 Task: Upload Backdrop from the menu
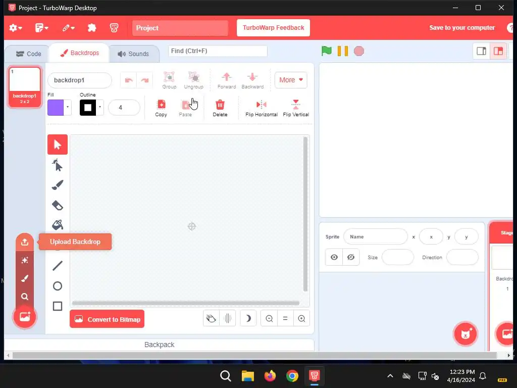point(25,242)
